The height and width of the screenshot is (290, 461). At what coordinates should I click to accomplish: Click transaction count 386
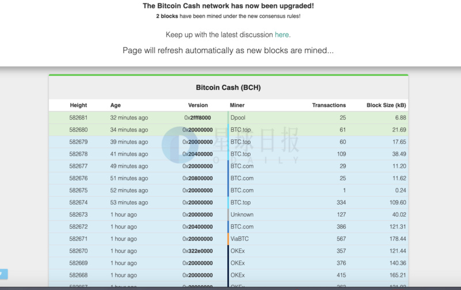[341, 227]
